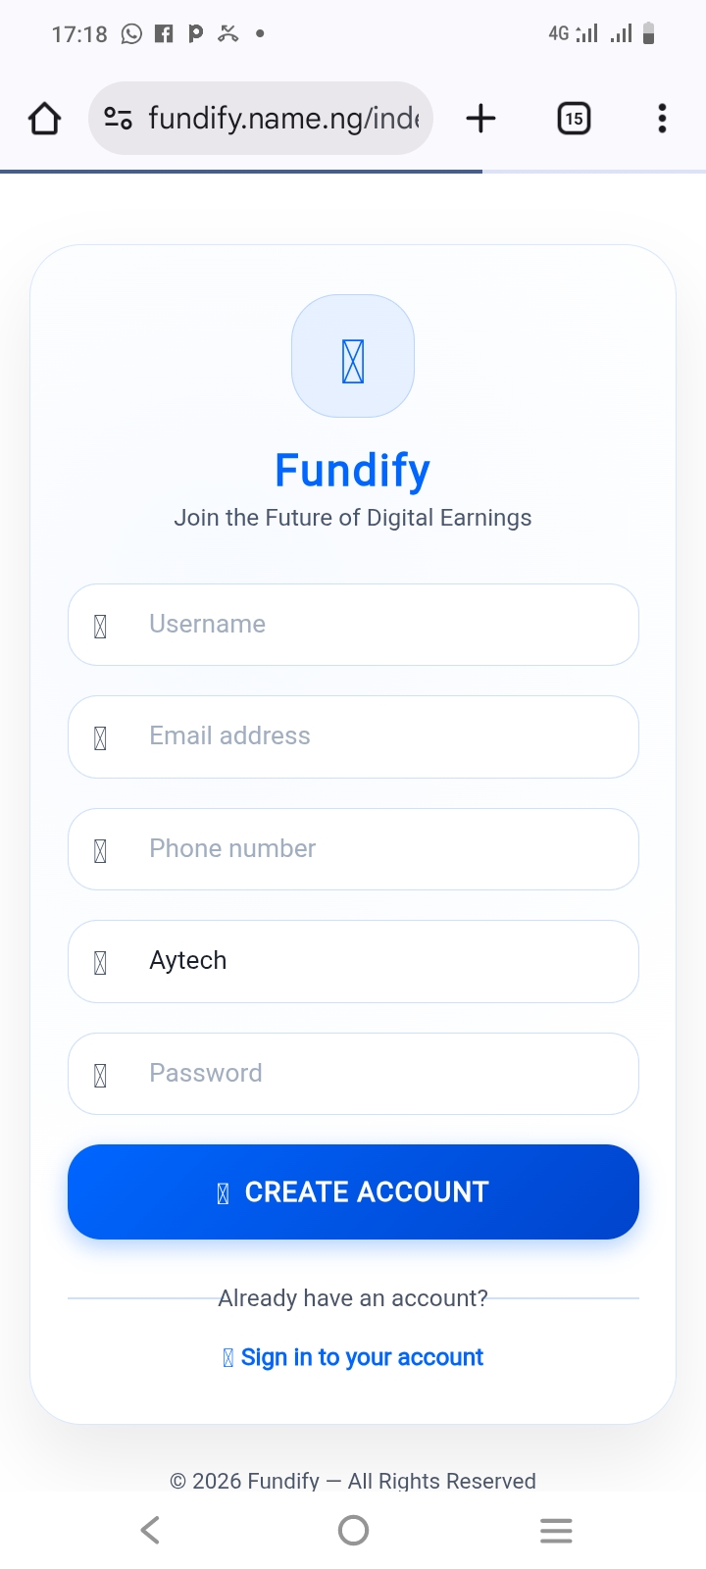Focus the Email address input field

pyautogui.click(x=382, y=736)
